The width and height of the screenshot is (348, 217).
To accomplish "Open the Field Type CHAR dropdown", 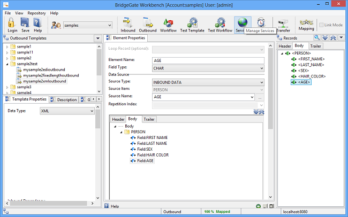I will point(262,68).
